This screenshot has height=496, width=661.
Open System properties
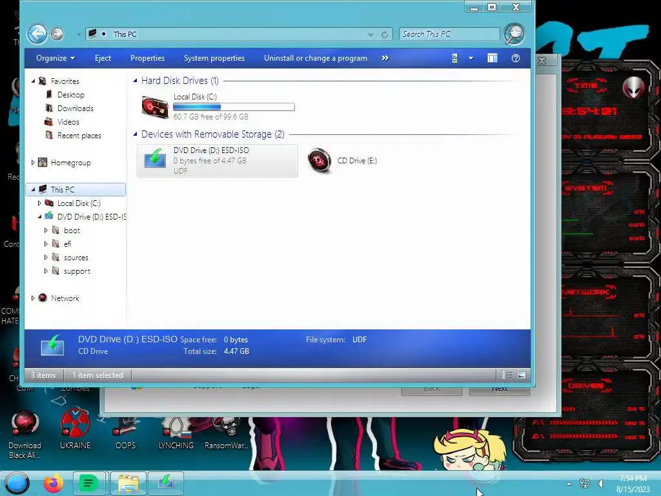[214, 58]
